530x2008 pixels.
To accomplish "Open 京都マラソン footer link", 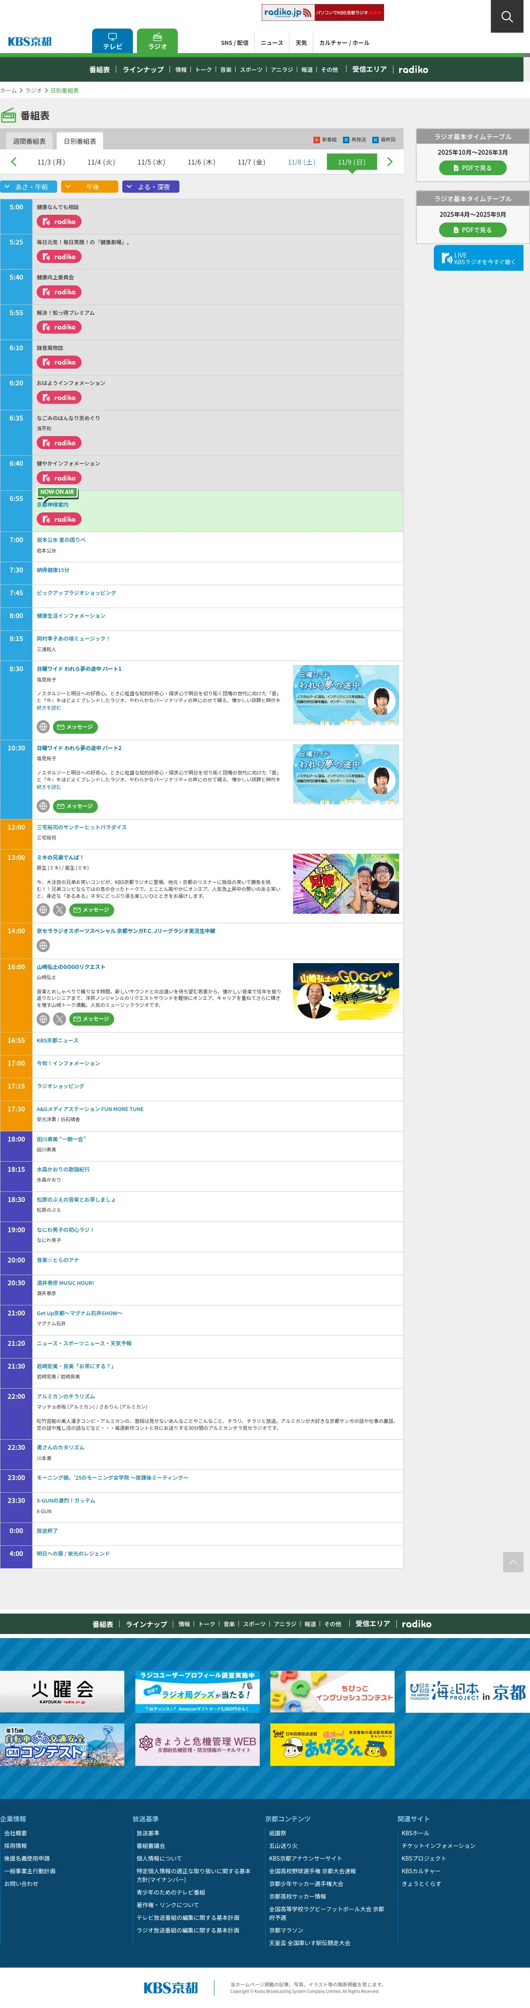I will (286, 1931).
